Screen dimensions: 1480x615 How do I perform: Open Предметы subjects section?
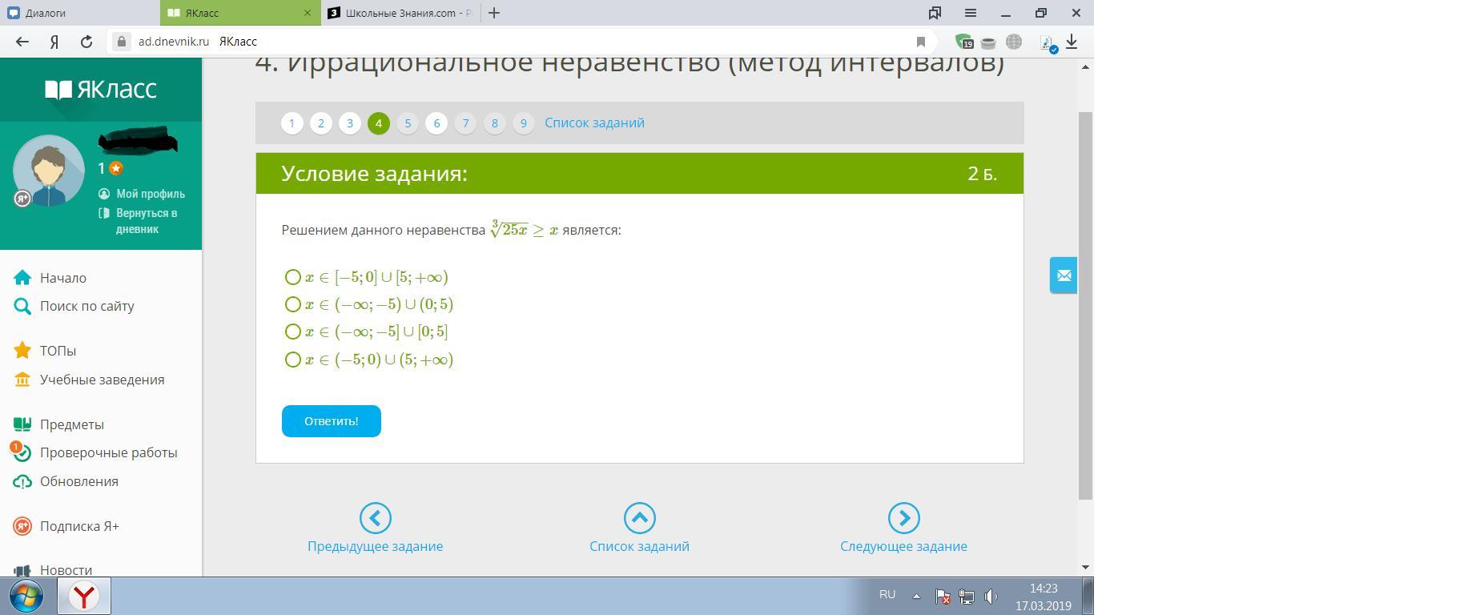[x=72, y=424]
